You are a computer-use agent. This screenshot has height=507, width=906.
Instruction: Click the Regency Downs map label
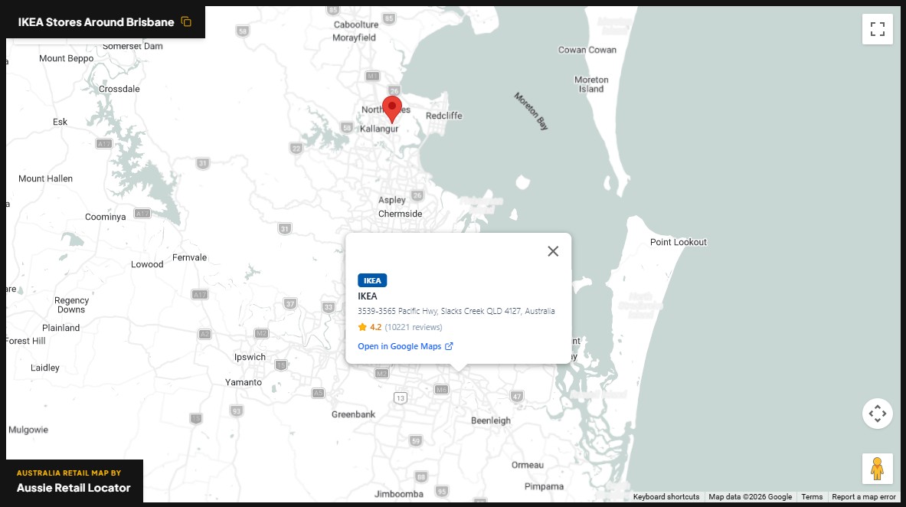pyautogui.click(x=72, y=306)
